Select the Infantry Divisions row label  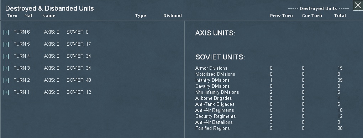pyautogui.click(x=212, y=80)
